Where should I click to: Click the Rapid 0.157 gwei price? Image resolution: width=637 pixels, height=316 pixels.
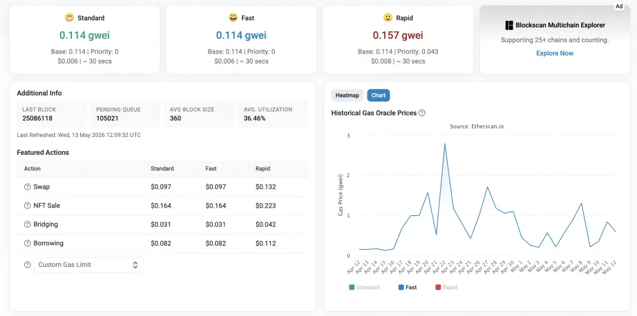pyautogui.click(x=398, y=35)
